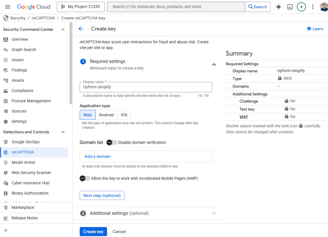Click the Assets sidebar icon

(6, 80)
